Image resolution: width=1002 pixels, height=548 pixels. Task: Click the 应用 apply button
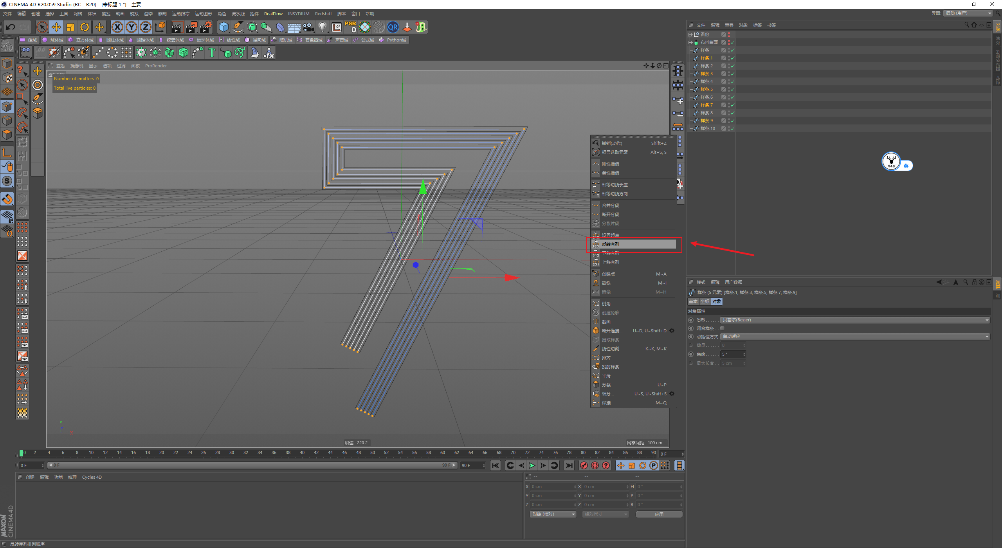point(659,514)
